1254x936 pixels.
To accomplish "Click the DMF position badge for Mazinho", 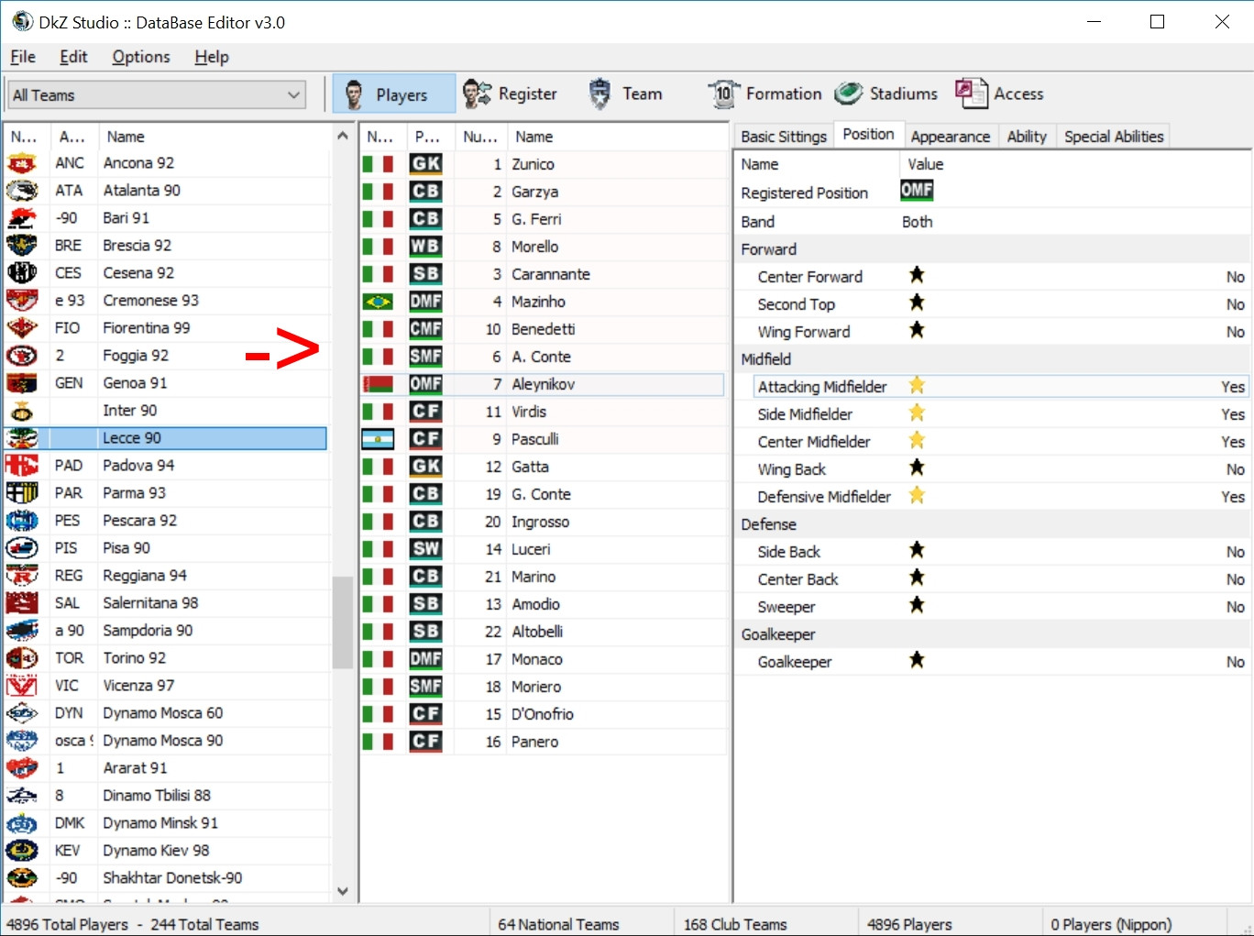I will pos(425,302).
